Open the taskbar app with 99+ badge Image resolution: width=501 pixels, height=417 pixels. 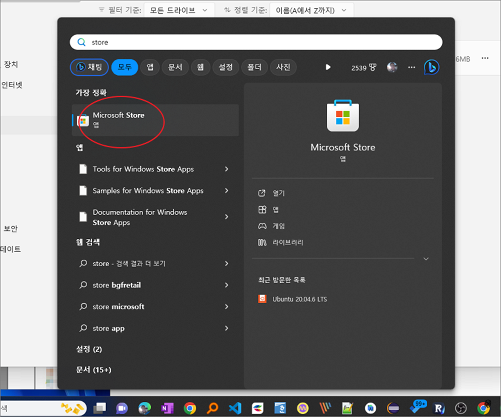pyautogui.click(x=418, y=407)
